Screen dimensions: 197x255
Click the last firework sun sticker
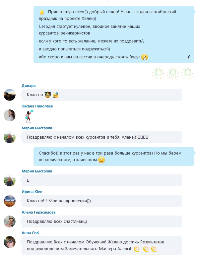tap(187, 74)
